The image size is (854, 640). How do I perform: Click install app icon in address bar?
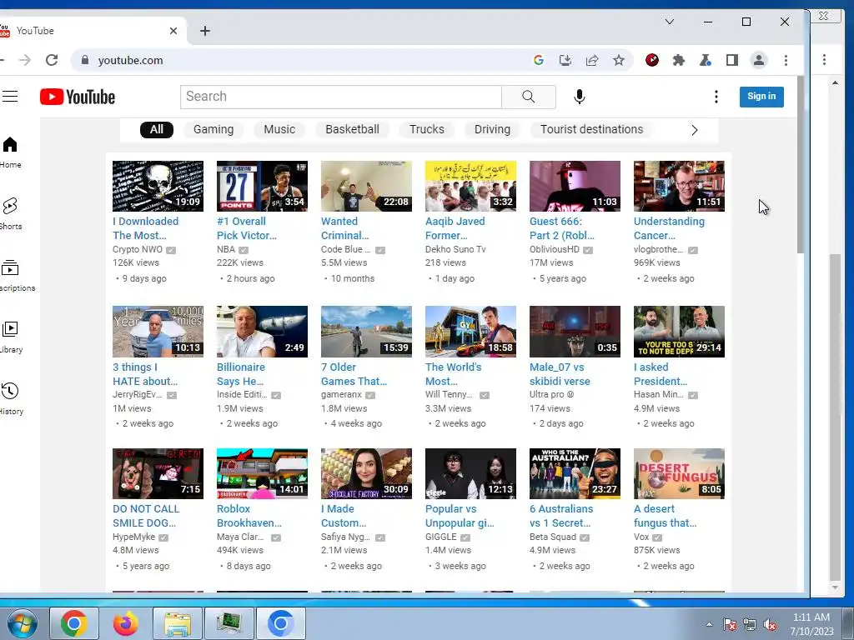565,60
